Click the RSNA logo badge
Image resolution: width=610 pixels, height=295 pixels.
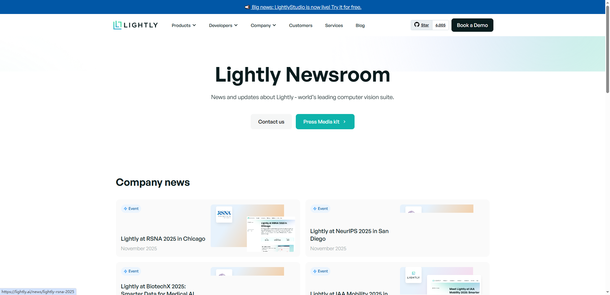(x=224, y=214)
